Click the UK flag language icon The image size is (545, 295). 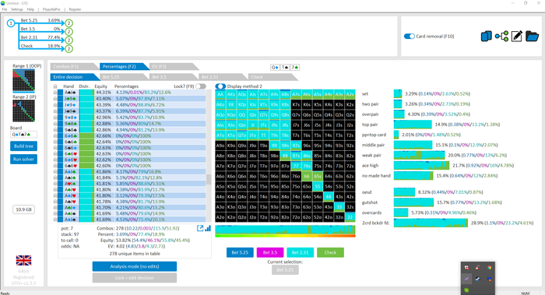[23, 260]
